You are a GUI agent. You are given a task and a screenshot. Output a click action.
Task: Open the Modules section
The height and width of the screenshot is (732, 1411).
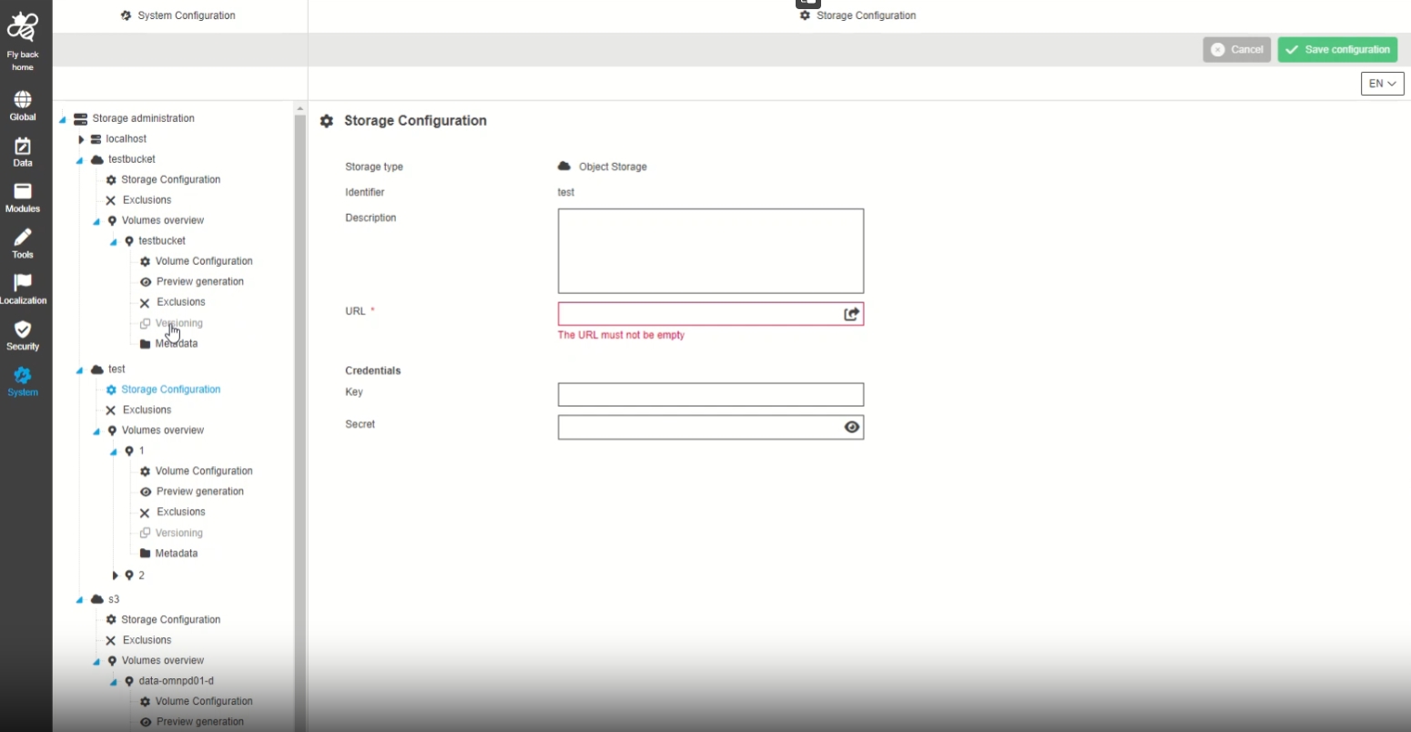(23, 198)
